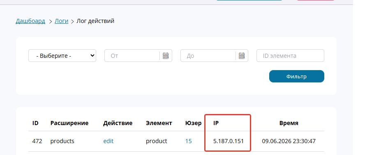The height and width of the screenshot is (155, 381).
Task: Click the Расширение column header
Action: click(69, 123)
